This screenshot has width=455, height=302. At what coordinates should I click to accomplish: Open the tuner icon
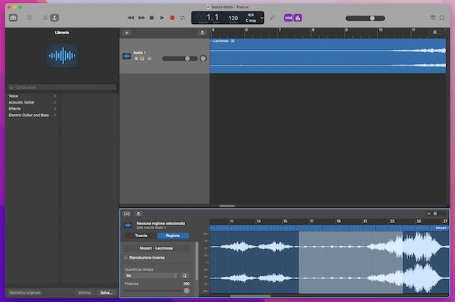pos(272,18)
